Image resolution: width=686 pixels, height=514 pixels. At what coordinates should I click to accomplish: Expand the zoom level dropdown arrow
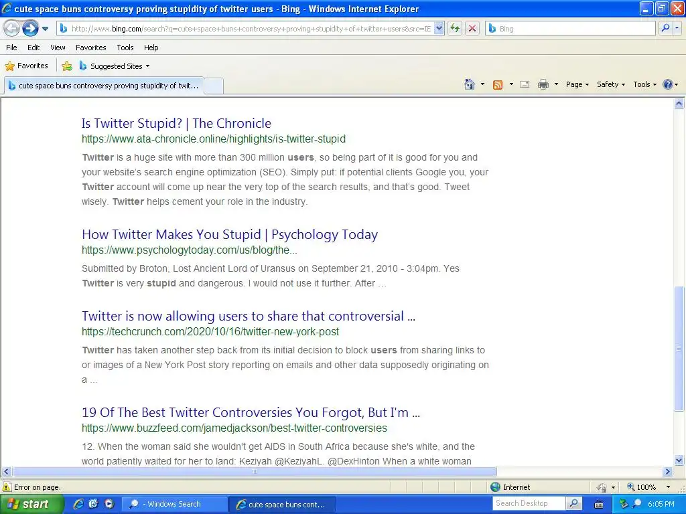pos(668,487)
